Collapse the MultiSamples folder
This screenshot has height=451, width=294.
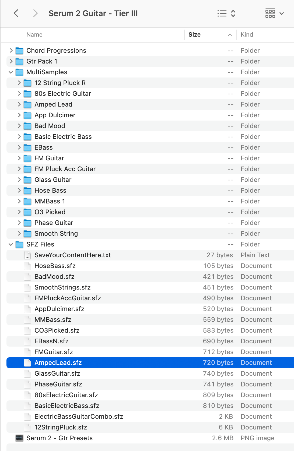pos(11,72)
